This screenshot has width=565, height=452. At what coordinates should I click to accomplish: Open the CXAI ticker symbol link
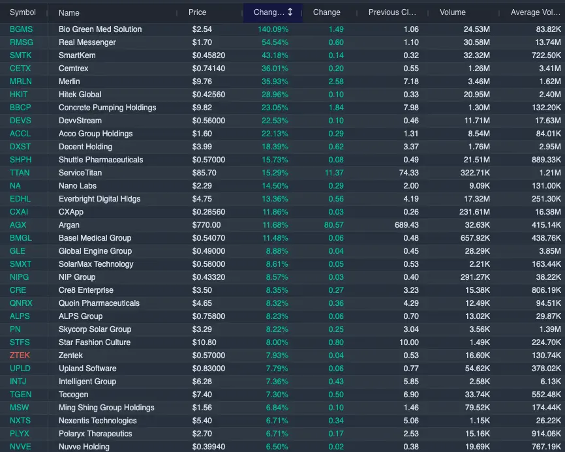[x=19, y=212]
